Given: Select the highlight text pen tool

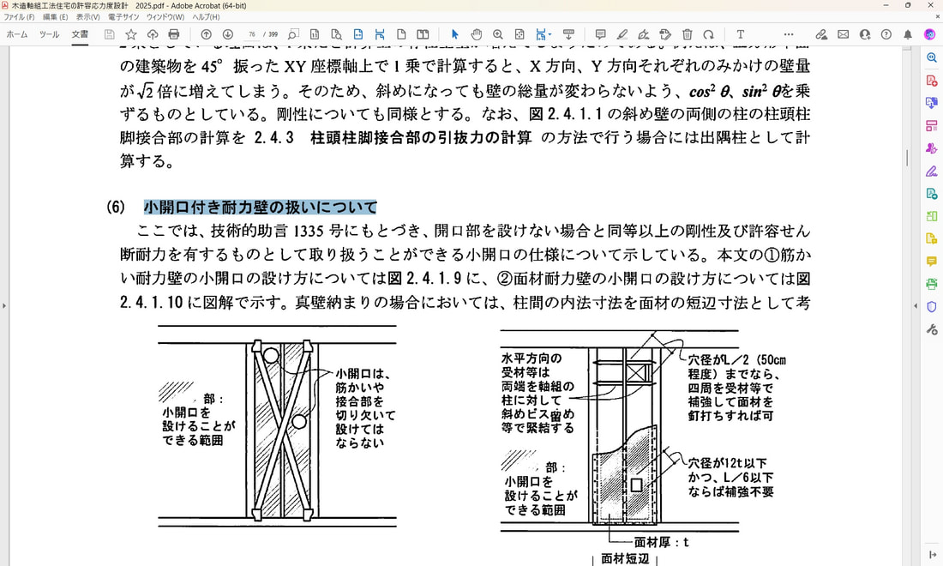Looking at the screenshot, I should (x=622, y=34).
